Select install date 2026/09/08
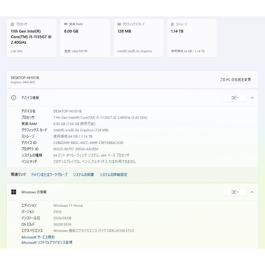This screenshot has height=265, width=265. 62,218
